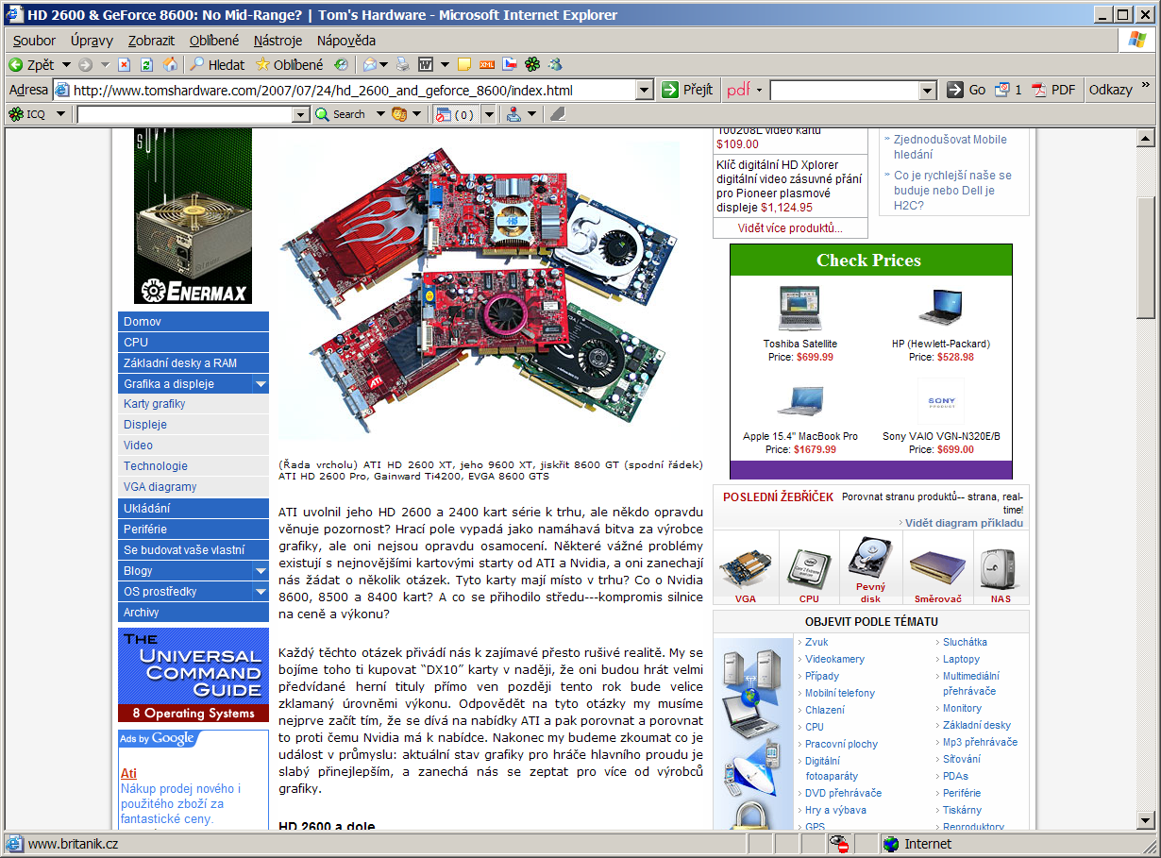Open the Soubor menu
The height and width of the screenshot is (858, 1161).
coord(35,41)
